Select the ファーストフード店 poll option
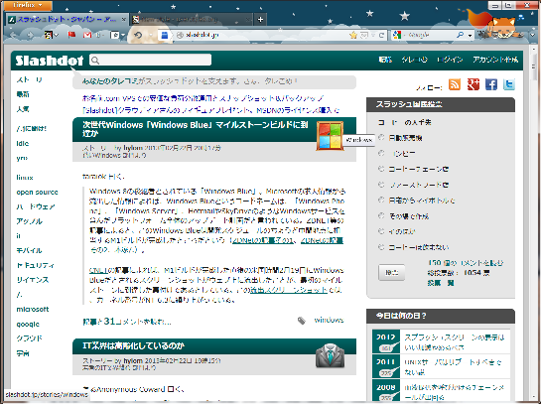 [381, 185]
